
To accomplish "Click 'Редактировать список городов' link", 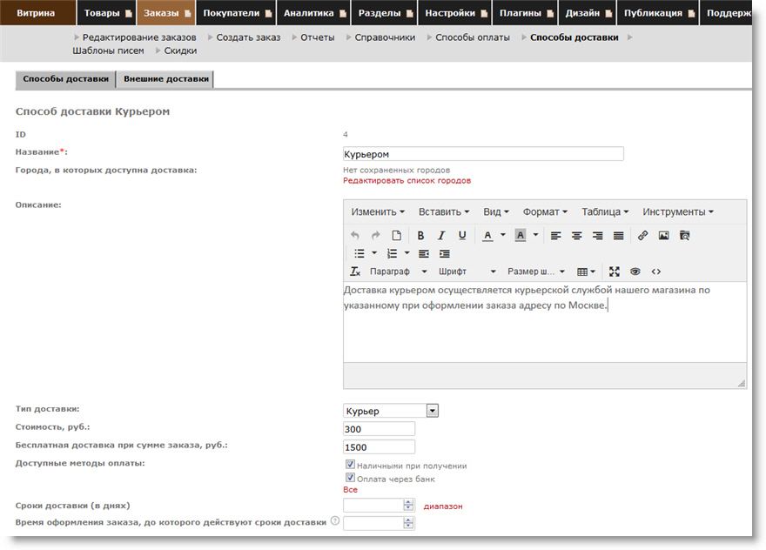I will (407, 181).
